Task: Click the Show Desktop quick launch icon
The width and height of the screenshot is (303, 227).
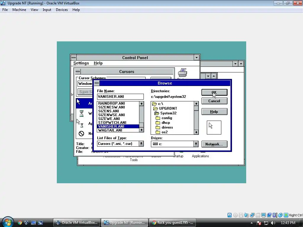Action: (x=33, y=223)
